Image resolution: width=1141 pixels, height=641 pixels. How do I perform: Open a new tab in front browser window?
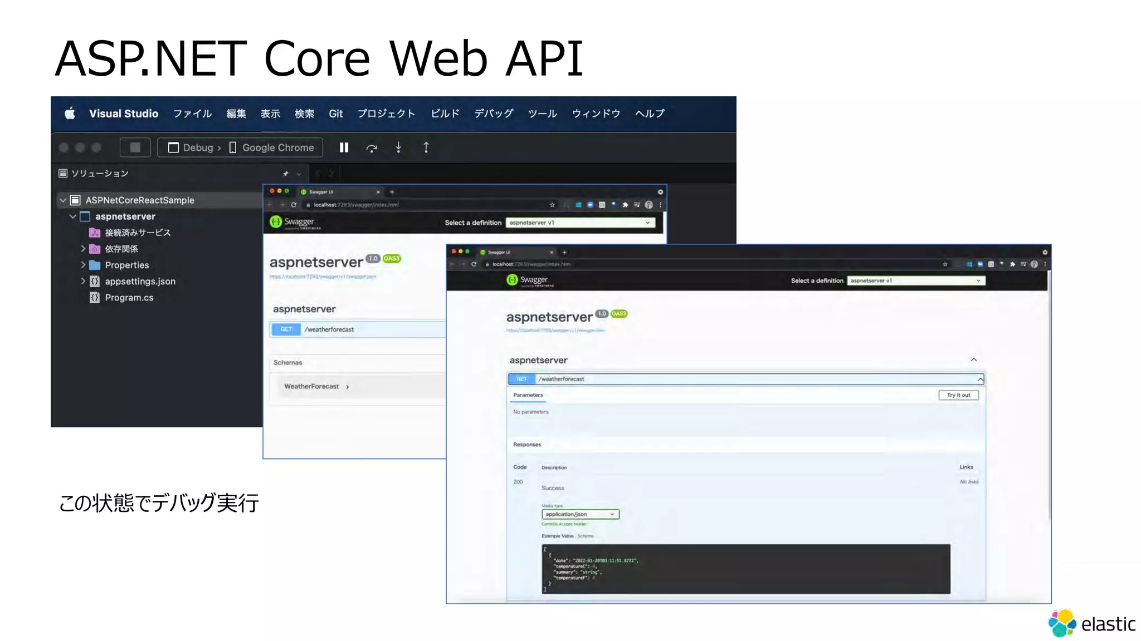click(x=564, y=252)
